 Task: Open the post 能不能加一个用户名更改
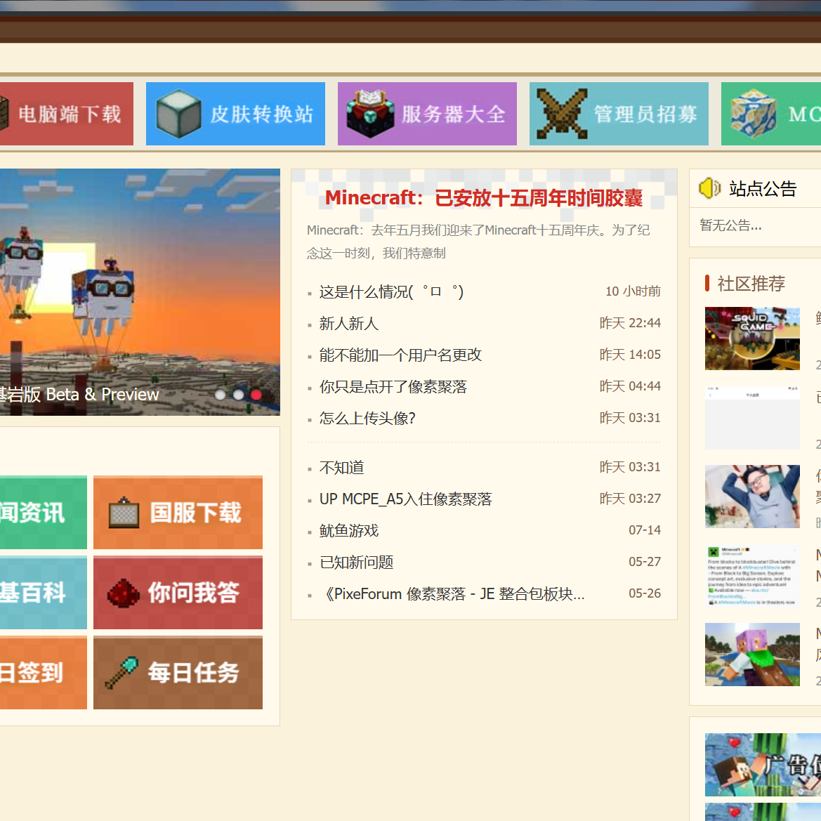point(400,355)
